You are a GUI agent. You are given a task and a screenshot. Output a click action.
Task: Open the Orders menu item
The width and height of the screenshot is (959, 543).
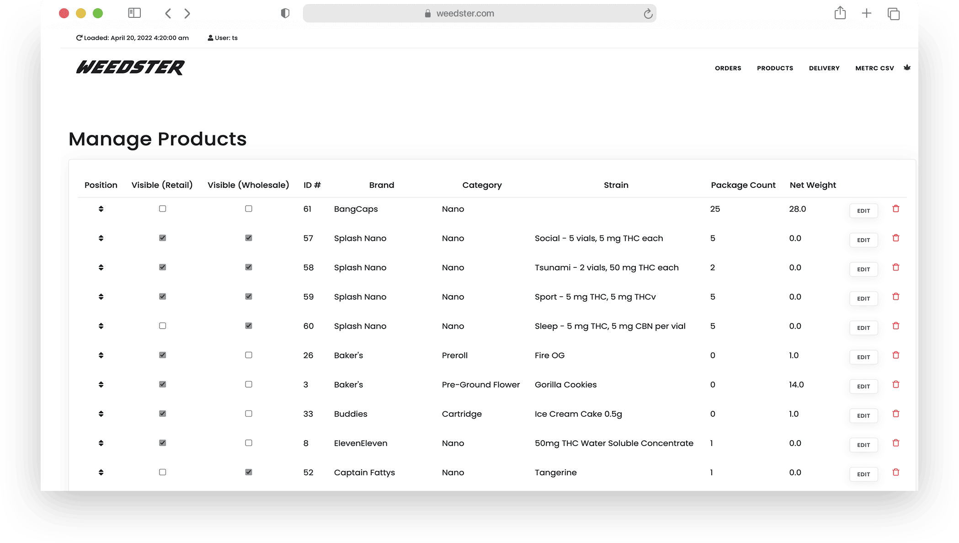pos(728,68)
